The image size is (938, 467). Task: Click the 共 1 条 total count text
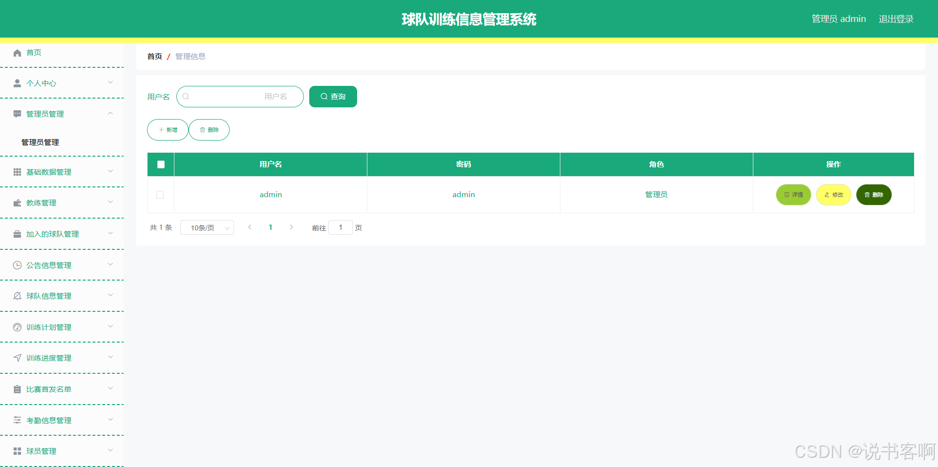(161, 227)
